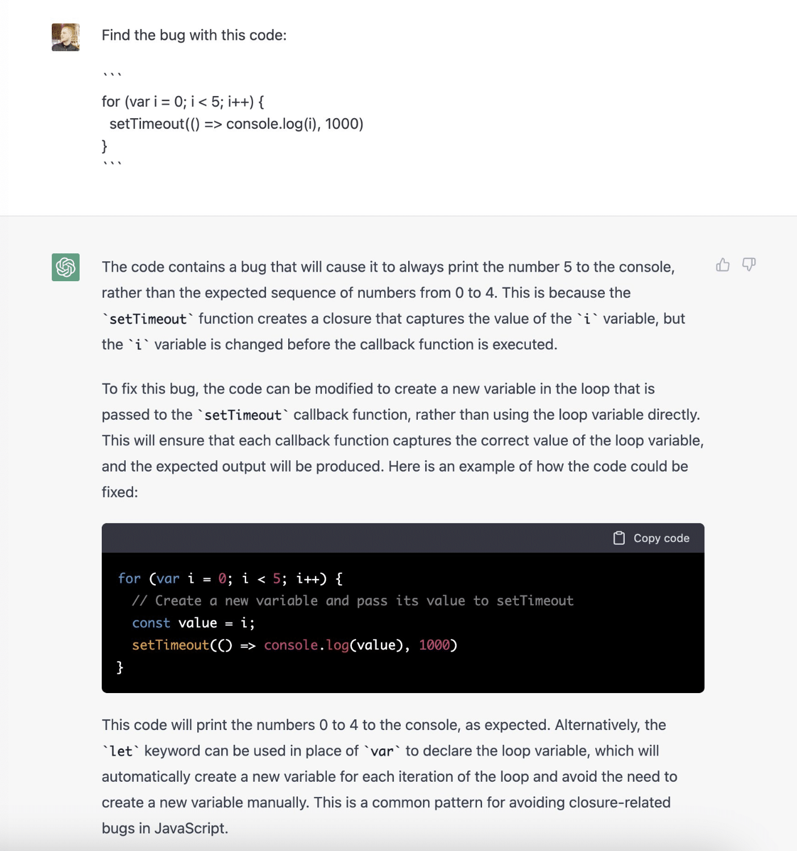This screenshot has width=797, height=851.
Task: Click the thumbs down feedback icon
Action: (x=749, y=265)
